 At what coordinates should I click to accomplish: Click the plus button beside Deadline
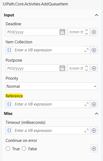[94, 32]
